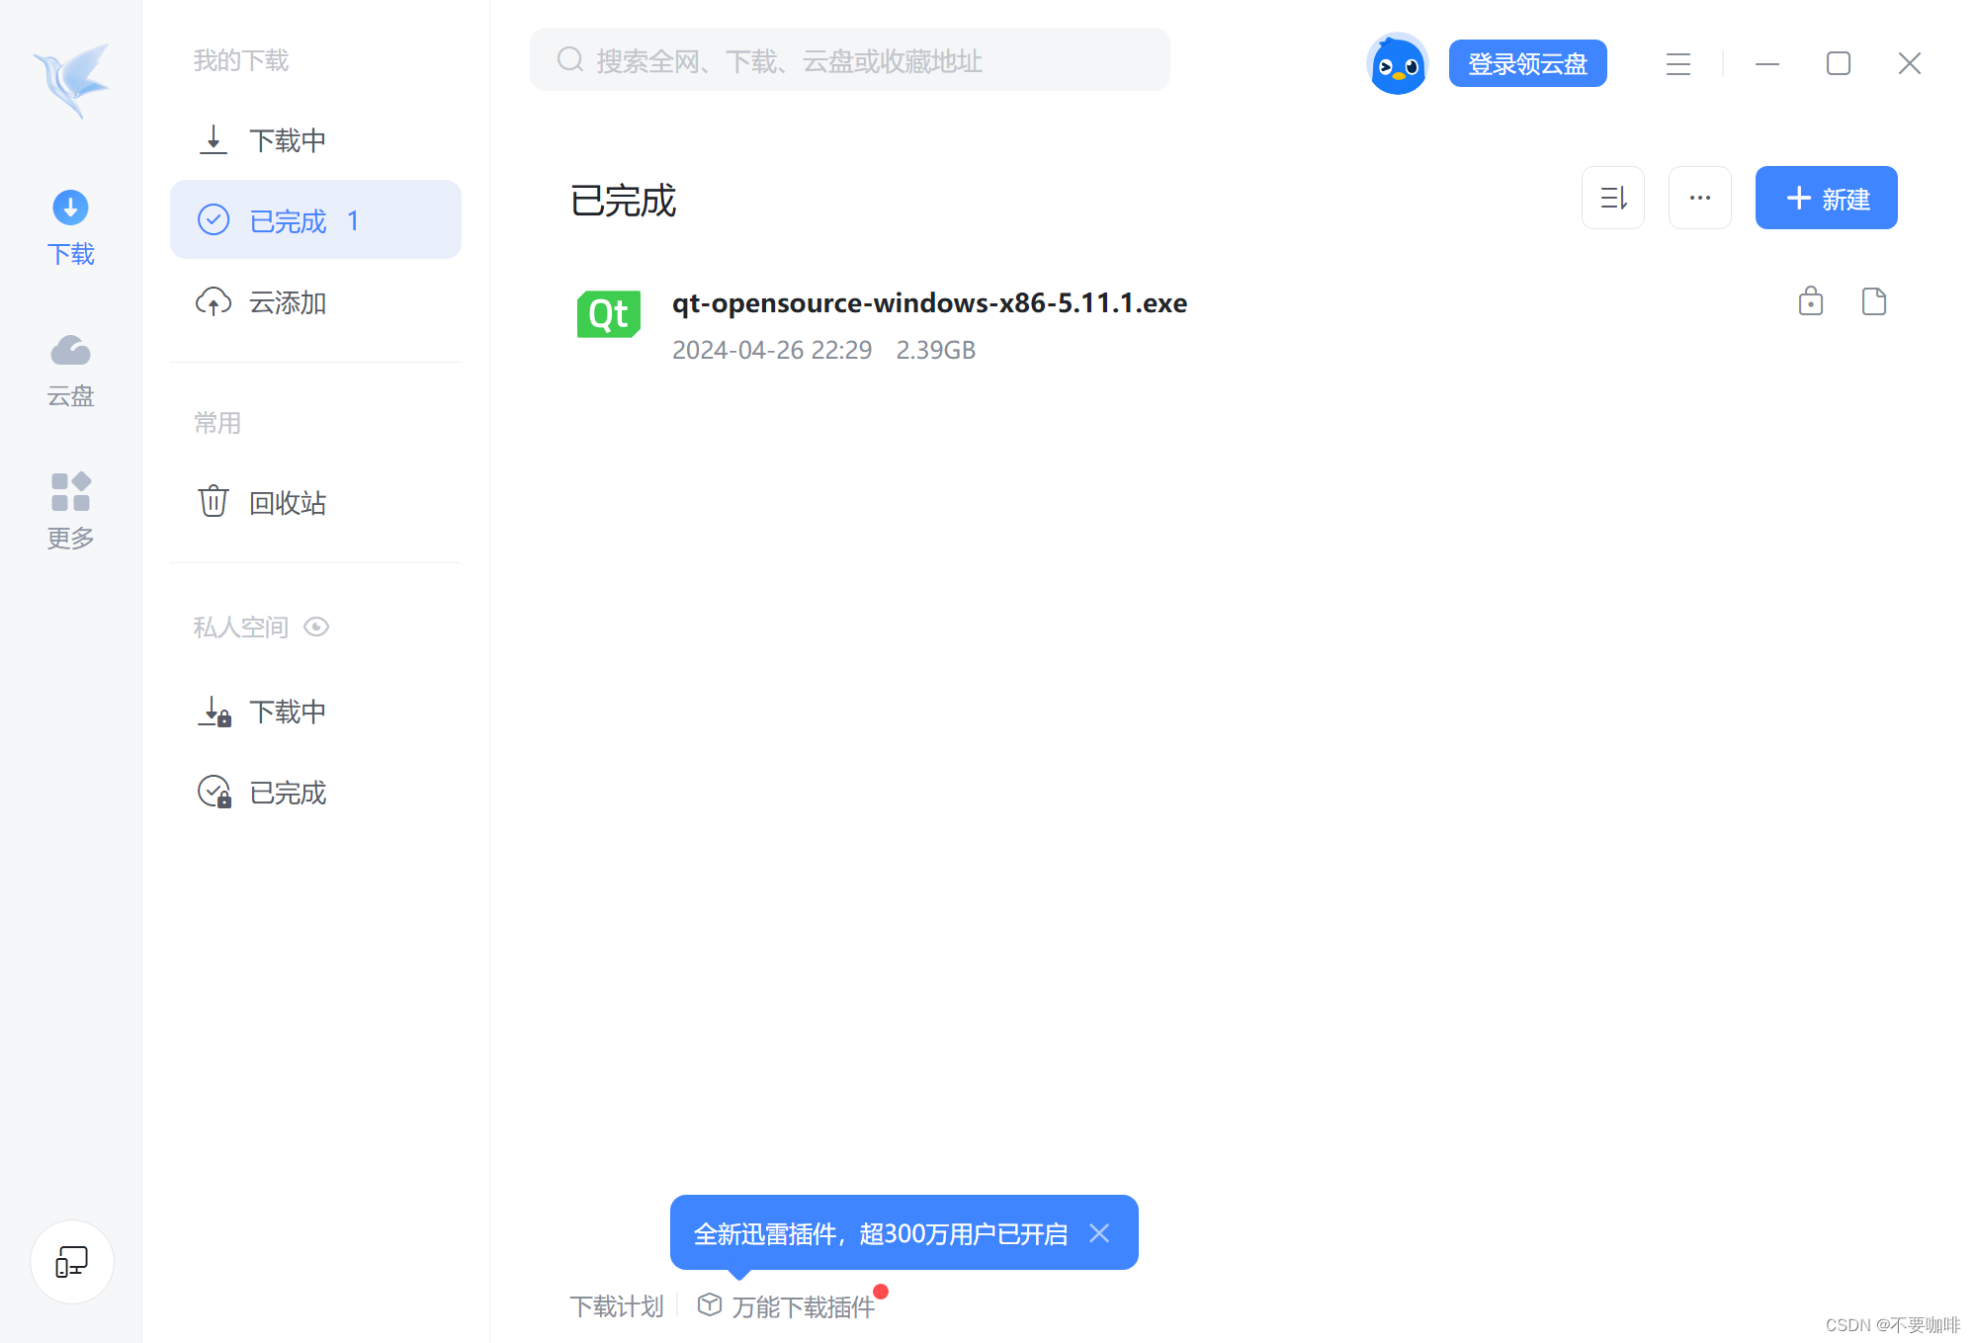Toggle the 私人空间 visibility eye icon
Image resolution: width=1976 pixels, height=1343 pixels.
click(x=315, y=627)
